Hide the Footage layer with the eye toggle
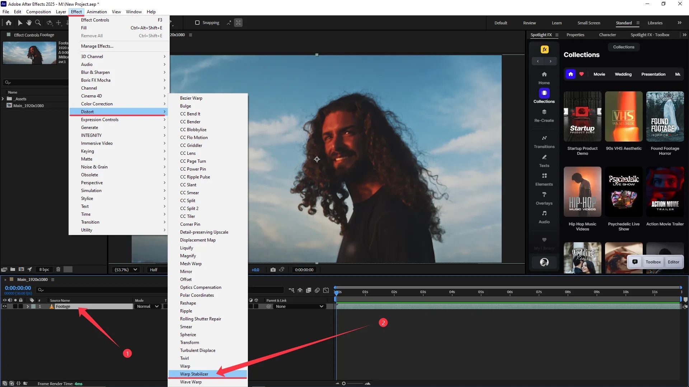The width and height of the screenshot is (689, 387). coord(5,306)
